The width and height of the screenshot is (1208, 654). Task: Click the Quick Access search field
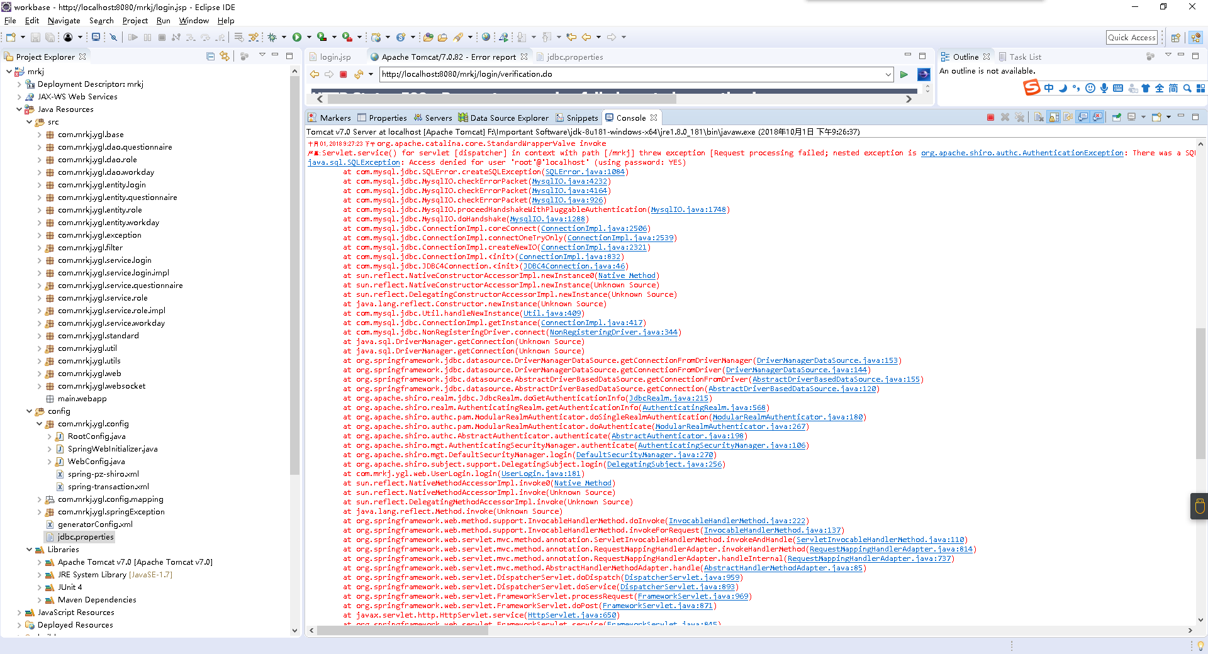[1132, 38]
